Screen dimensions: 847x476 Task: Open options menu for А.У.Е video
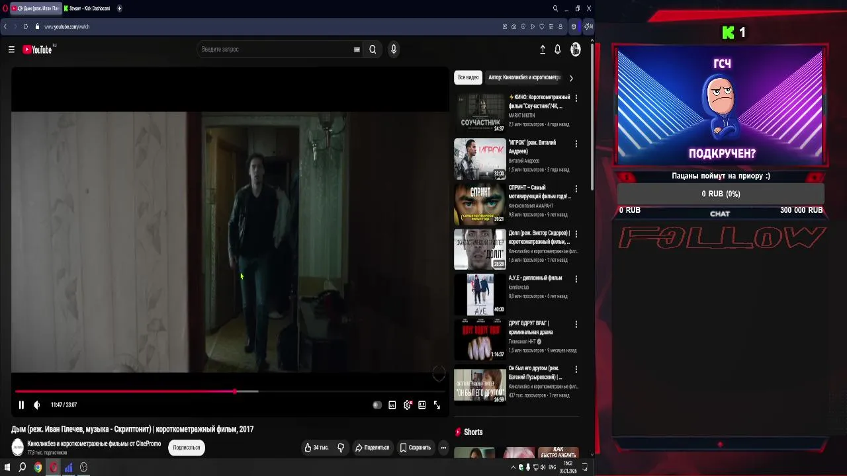[x=576, y=279]
